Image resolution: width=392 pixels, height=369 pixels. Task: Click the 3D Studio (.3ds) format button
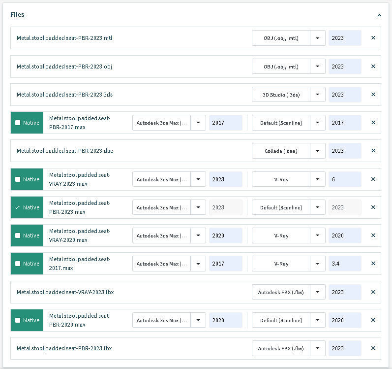[281, 95]
